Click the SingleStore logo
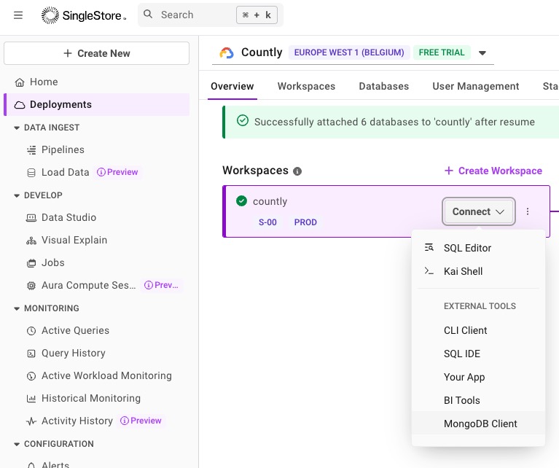559x468 pixels. (84, 15)
